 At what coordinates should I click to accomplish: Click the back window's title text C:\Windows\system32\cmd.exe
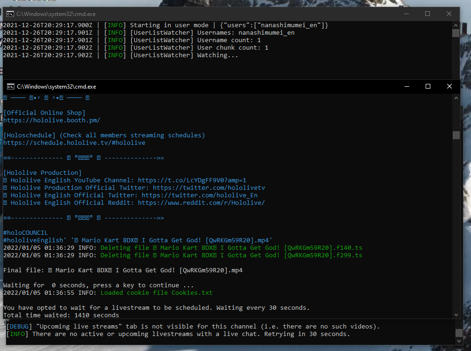(x=56, y=14)
